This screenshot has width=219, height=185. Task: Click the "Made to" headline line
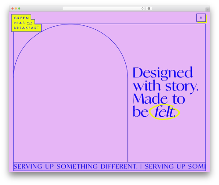tap(159, 99)
